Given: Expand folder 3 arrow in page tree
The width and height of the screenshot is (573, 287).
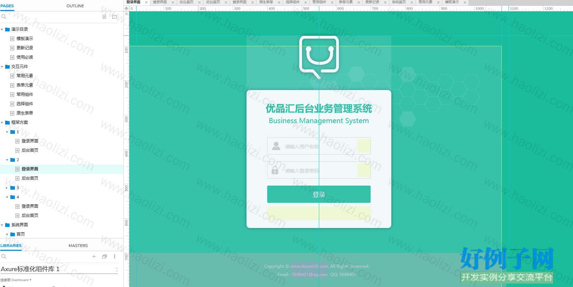Looking at the screenshot, I should 7,188.
